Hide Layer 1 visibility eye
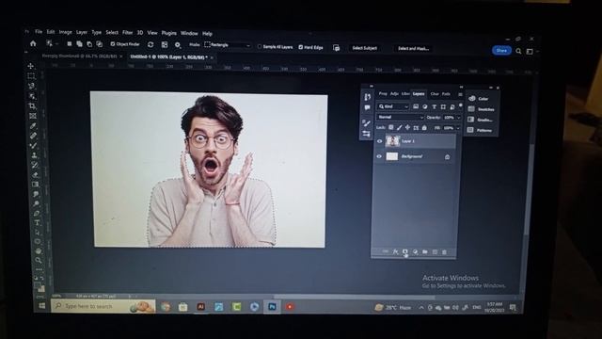Screen dimensions: 602x339 [x=379, y=141]
